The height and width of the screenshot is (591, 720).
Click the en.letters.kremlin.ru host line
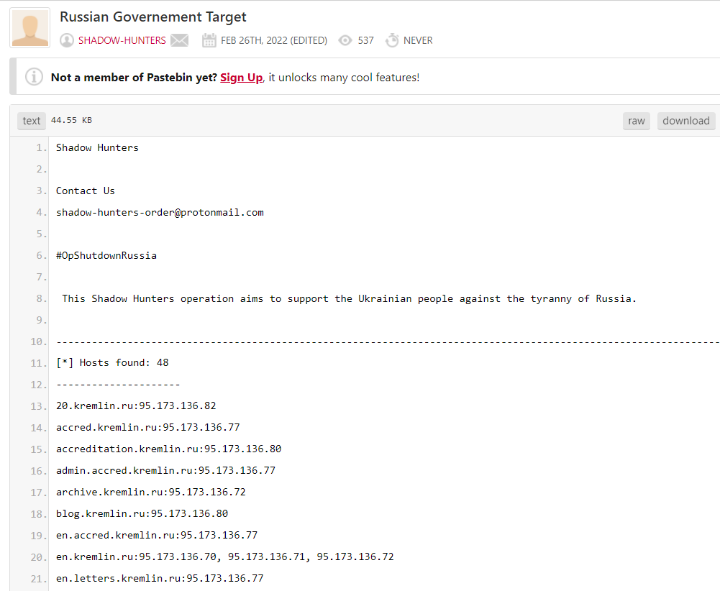(160, 579)
